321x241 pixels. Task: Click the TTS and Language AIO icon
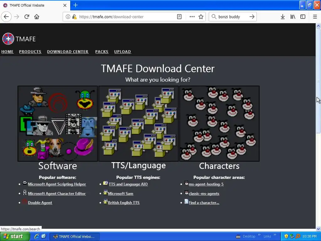tap(105, 183)
